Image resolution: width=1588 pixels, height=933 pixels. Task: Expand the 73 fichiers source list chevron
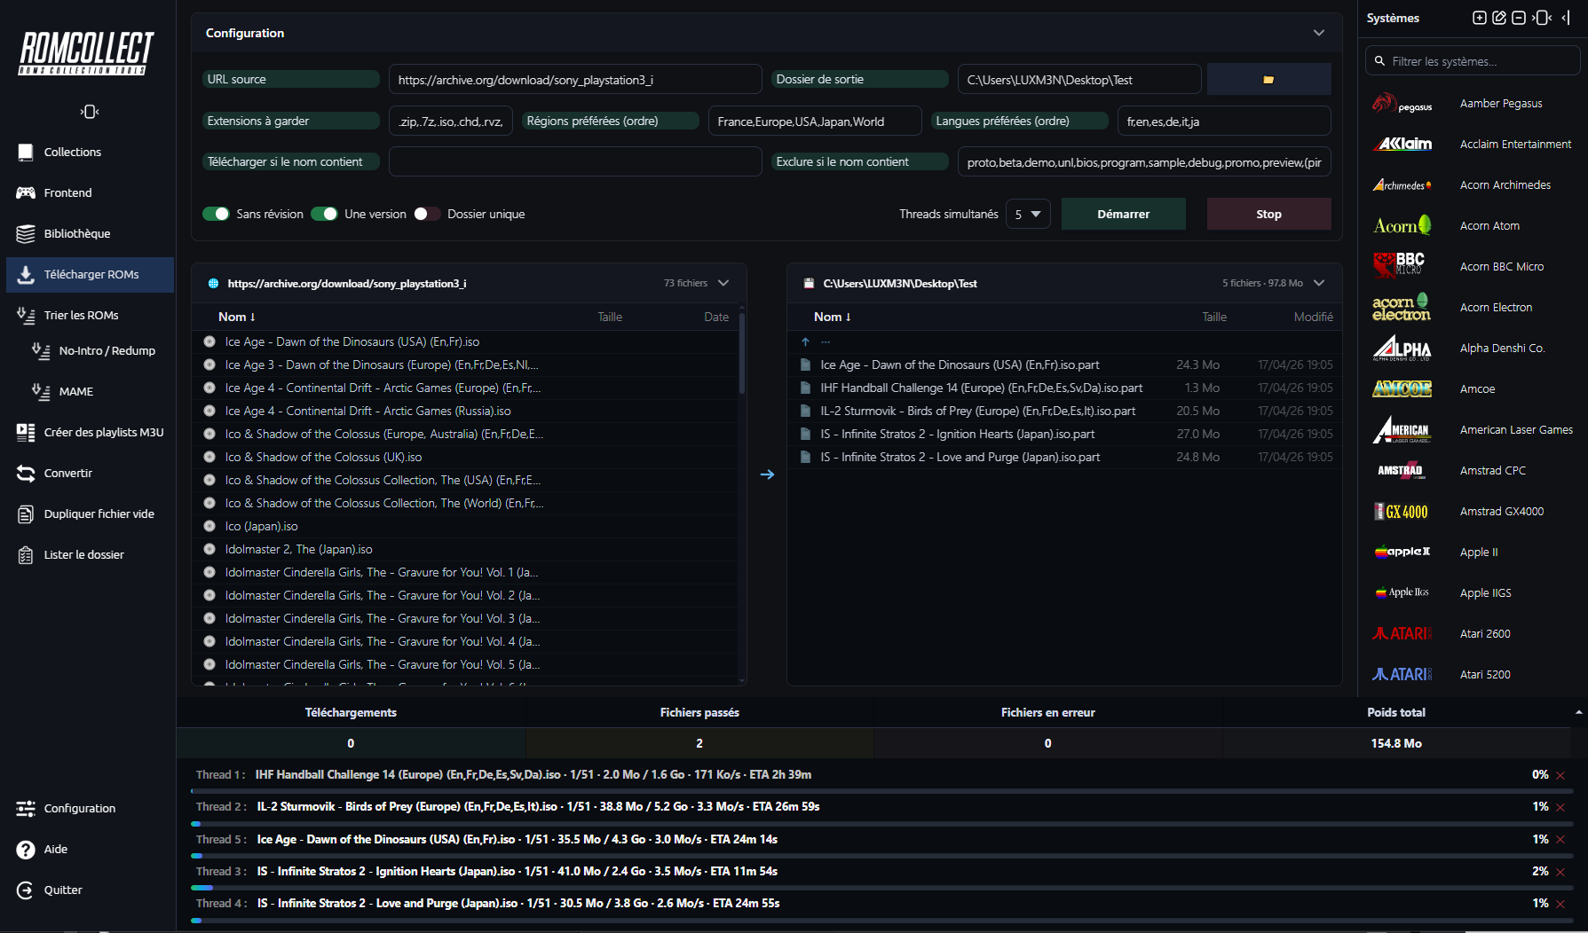coord(723,283)
